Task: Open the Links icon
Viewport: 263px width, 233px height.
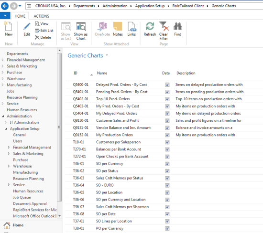Action: click(131, 26)
